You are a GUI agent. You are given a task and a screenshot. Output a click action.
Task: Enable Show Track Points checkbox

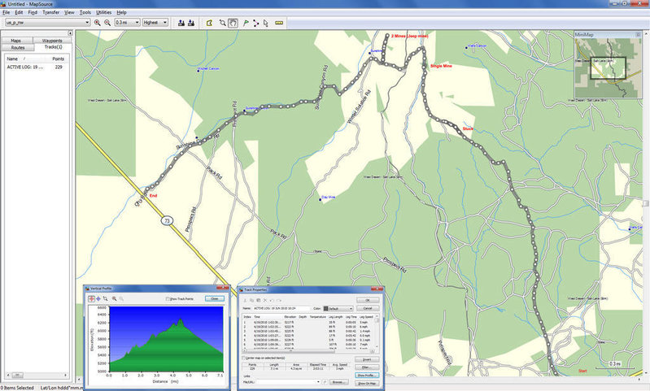(168, 298)
